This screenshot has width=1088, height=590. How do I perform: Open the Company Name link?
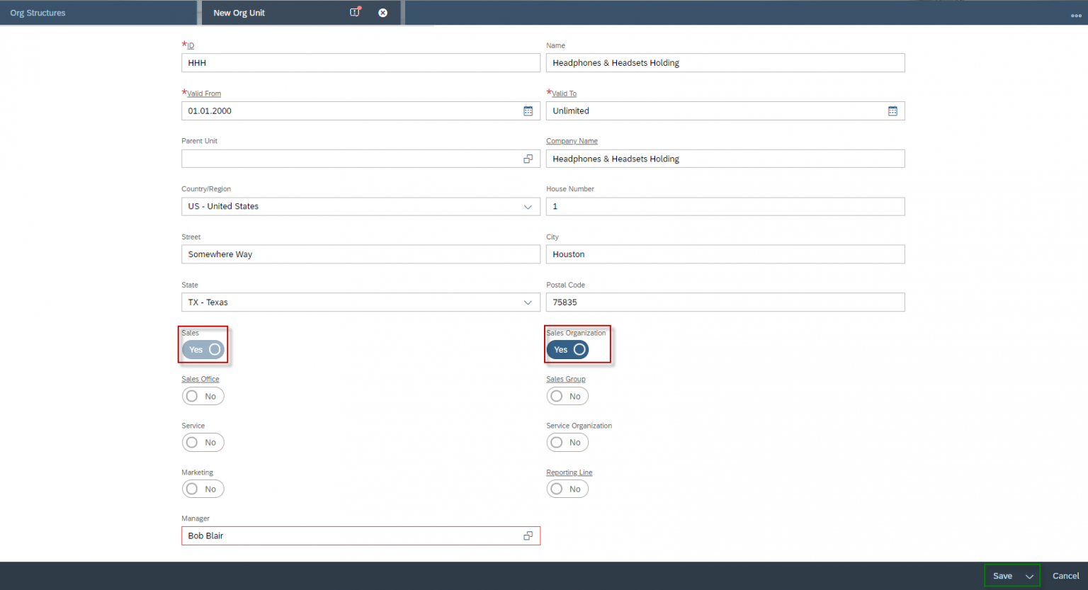(x=572, y=140)
